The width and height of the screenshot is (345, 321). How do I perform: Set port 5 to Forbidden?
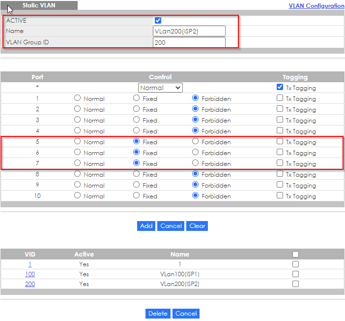point(196,141)
